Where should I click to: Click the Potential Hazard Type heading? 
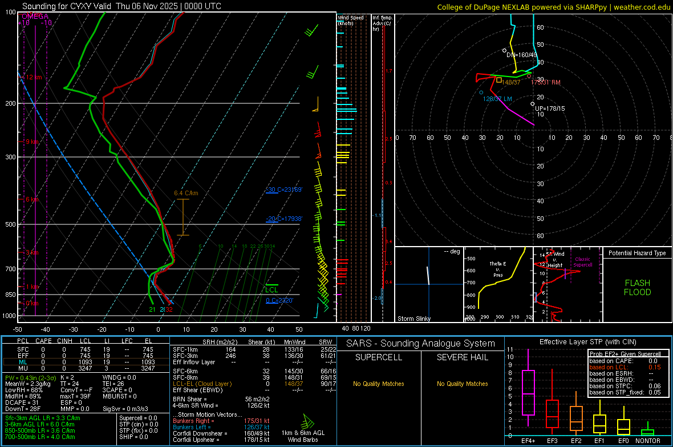pos(637,253)
